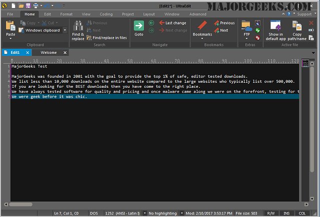The height and width of the screenshot is (217, 320).
Task: Click the Support button at top right
Action: coord(303,14)
